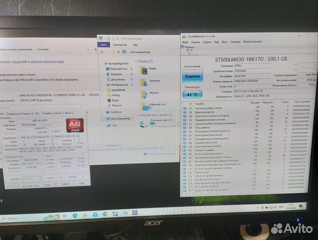Select Загрузки in the Explorer sidebar
This screenshot has height=240, width=318.
[x=114, y=74]
